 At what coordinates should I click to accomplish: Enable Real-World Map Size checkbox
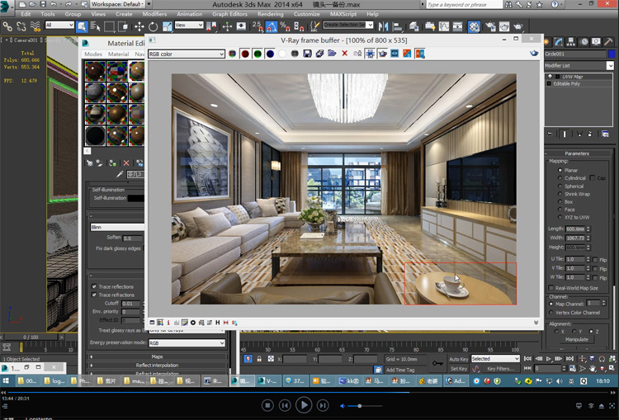coord(551,288)
